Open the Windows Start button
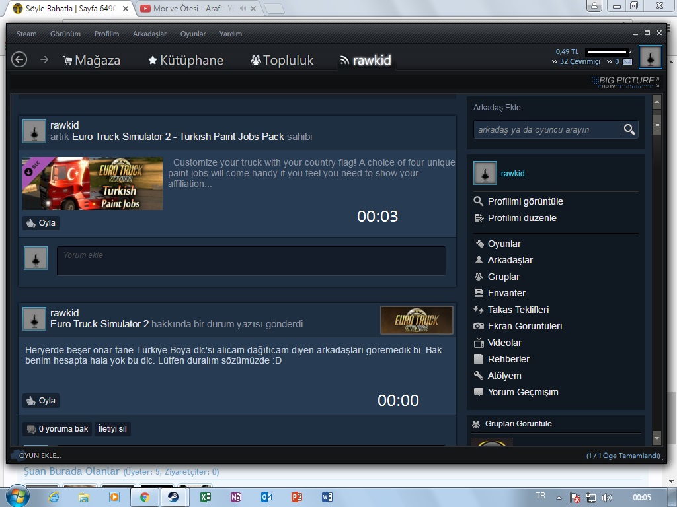 [18, 497]
